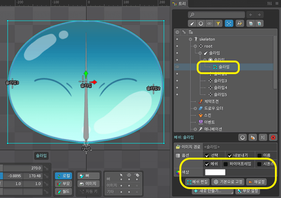Click the 이미지 compensation button
This screenshot has width=281, height=198.
tap(89, 184)
